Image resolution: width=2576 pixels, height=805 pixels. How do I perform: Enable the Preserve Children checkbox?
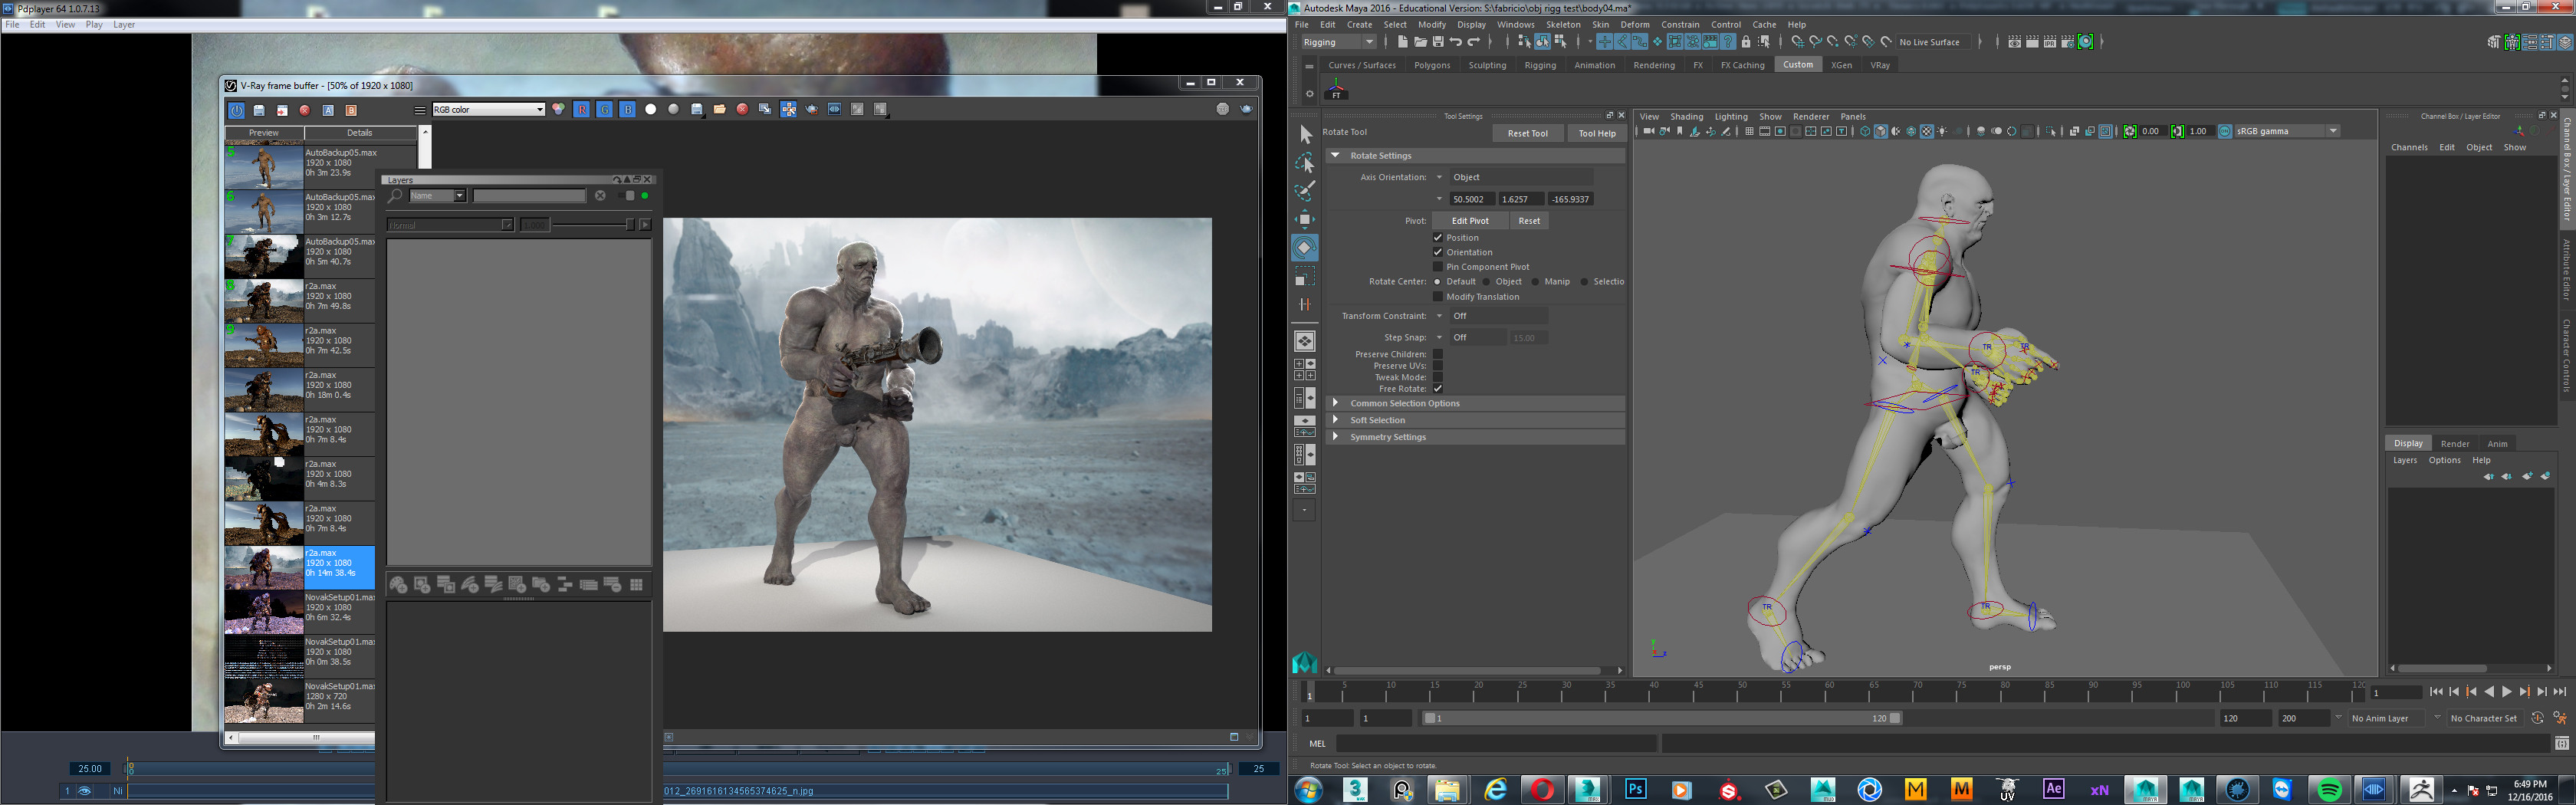coord(1438,354)
